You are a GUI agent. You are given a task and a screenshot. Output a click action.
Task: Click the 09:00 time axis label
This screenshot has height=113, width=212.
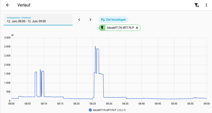[x=207, y=104]
